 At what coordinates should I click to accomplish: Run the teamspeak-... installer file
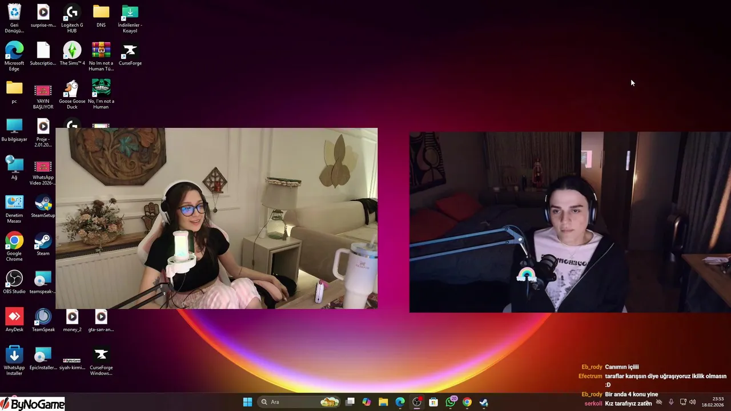43,283
